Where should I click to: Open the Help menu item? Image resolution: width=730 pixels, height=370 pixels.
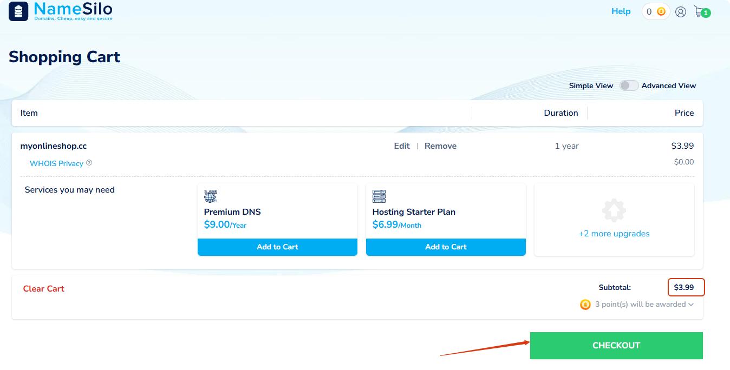click(621, 11)
